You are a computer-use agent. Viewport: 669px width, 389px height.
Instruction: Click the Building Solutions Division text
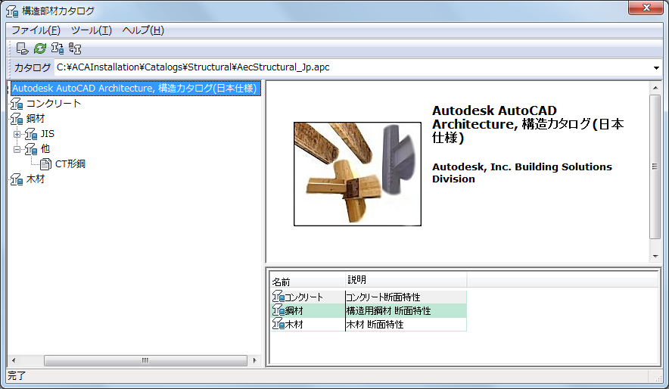tap(522, 173)
